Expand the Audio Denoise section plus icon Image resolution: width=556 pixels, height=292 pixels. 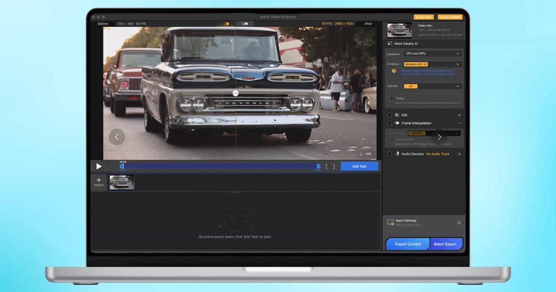[459, 154]
